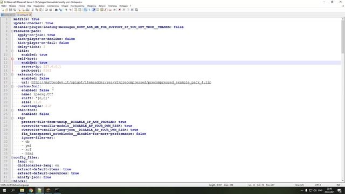345x194 pixels.
Task: Collapse the external-host fold marker
Action: [12, 74]
